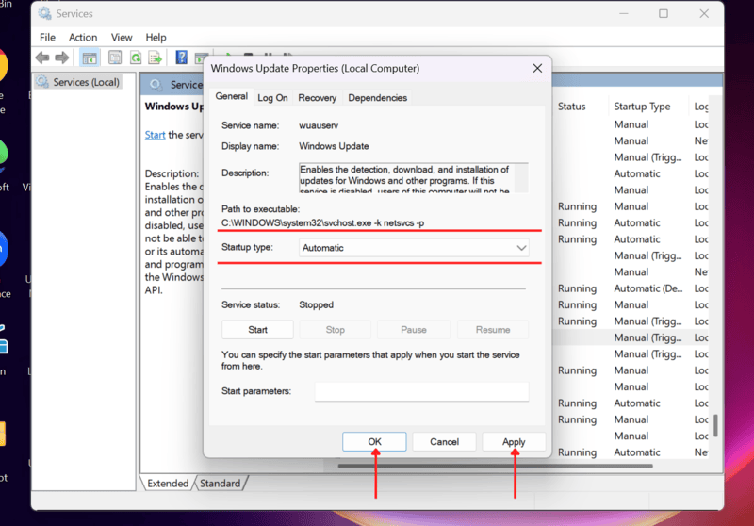Click the services list vertical scrollbar
This screenshot has width=754, height=526.
[x=713, y=424]
